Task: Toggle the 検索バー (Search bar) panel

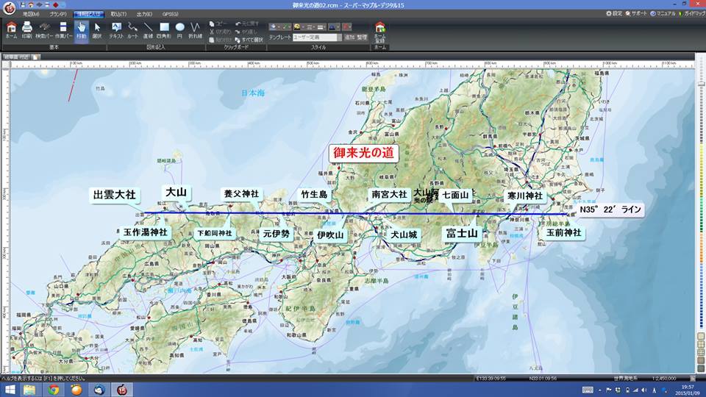Action: coord(44,29)
